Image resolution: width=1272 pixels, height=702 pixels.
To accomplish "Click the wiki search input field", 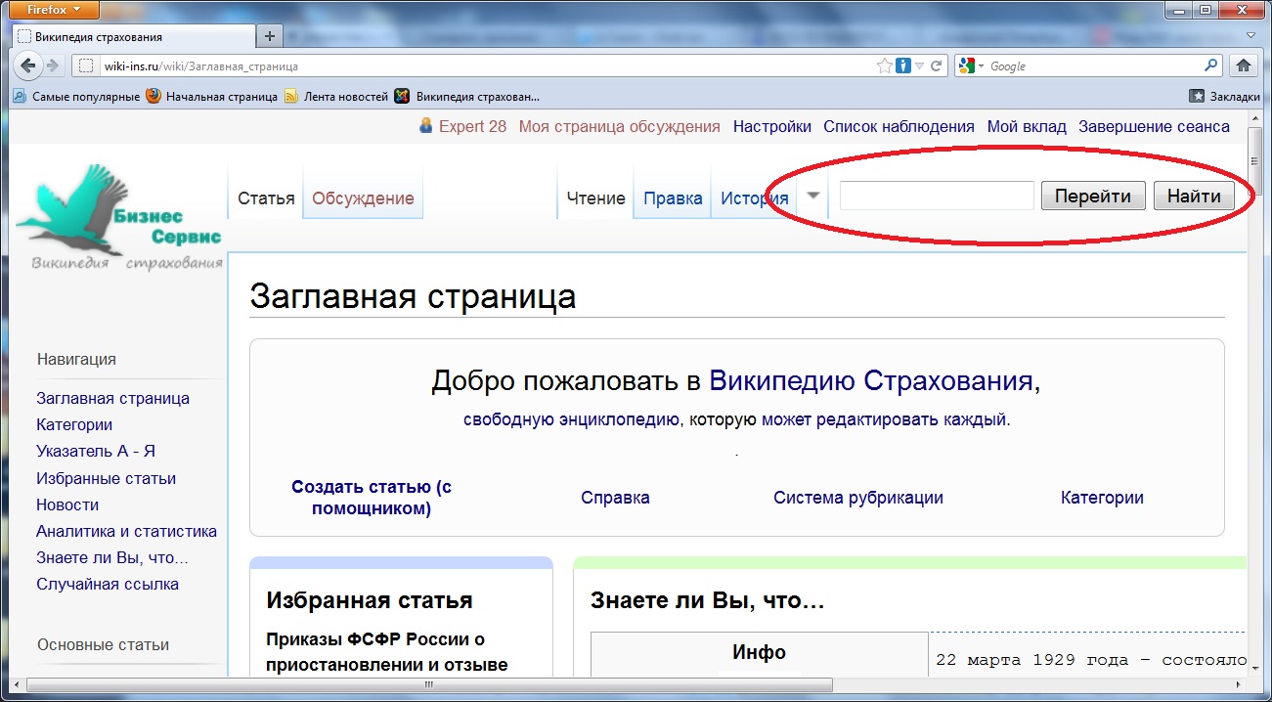I will click(x=936, y=196).
